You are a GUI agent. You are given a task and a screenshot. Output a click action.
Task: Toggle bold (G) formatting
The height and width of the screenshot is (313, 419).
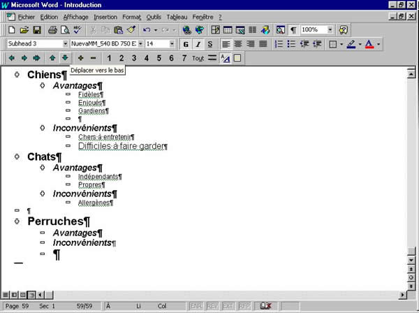[x=186, y=44]
